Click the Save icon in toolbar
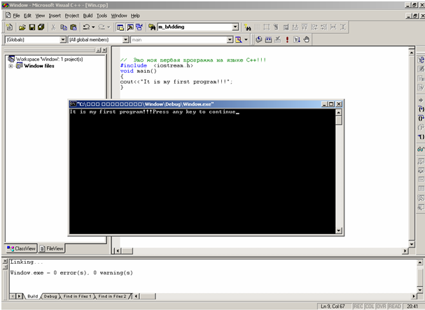The height and width of the screenshot is (310, 425). point(32,27)
